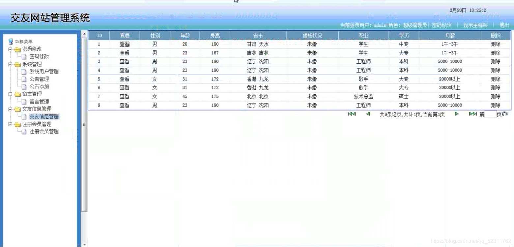Image resolution: width=514 pixels, height=247 pixels.
Task: Click the 学历 column header
Action: point(404,36)
